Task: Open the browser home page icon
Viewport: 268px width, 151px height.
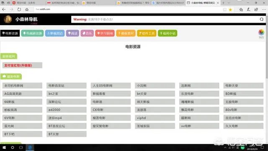Action: point(27,10)
